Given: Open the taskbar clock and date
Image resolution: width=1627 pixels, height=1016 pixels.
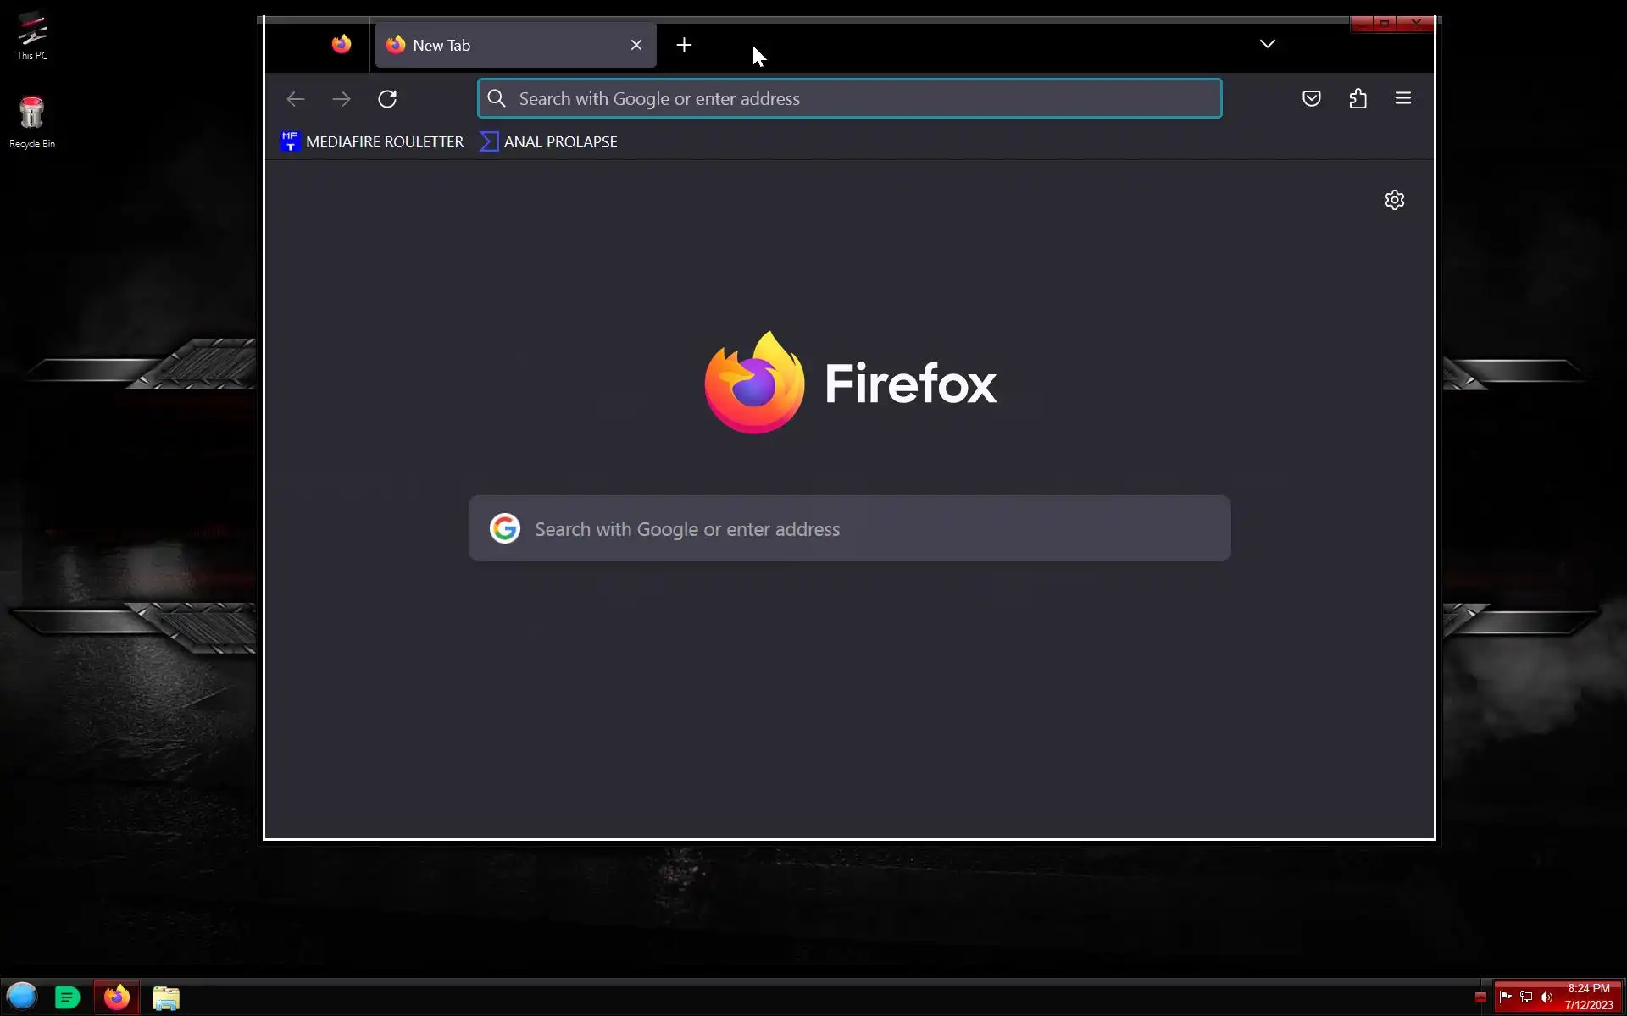Looking at the screenshot, I should click(x=1588, y=997).
